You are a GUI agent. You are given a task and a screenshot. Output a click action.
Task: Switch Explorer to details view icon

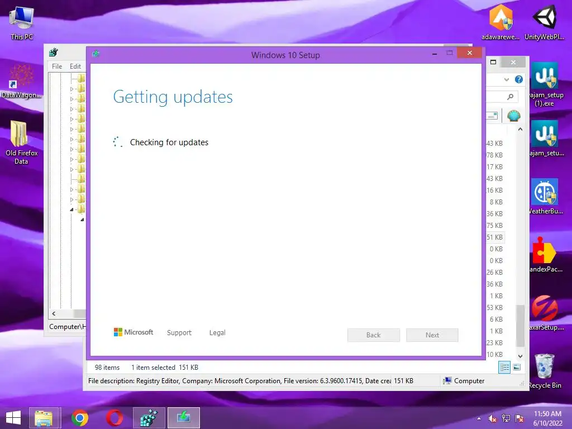coord(504,368)
